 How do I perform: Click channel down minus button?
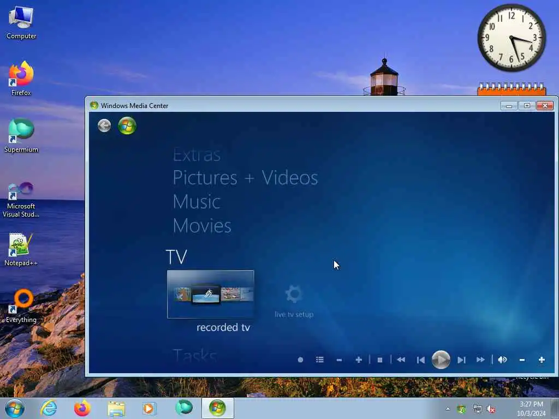pyautogui.click(x=339, y=360)
